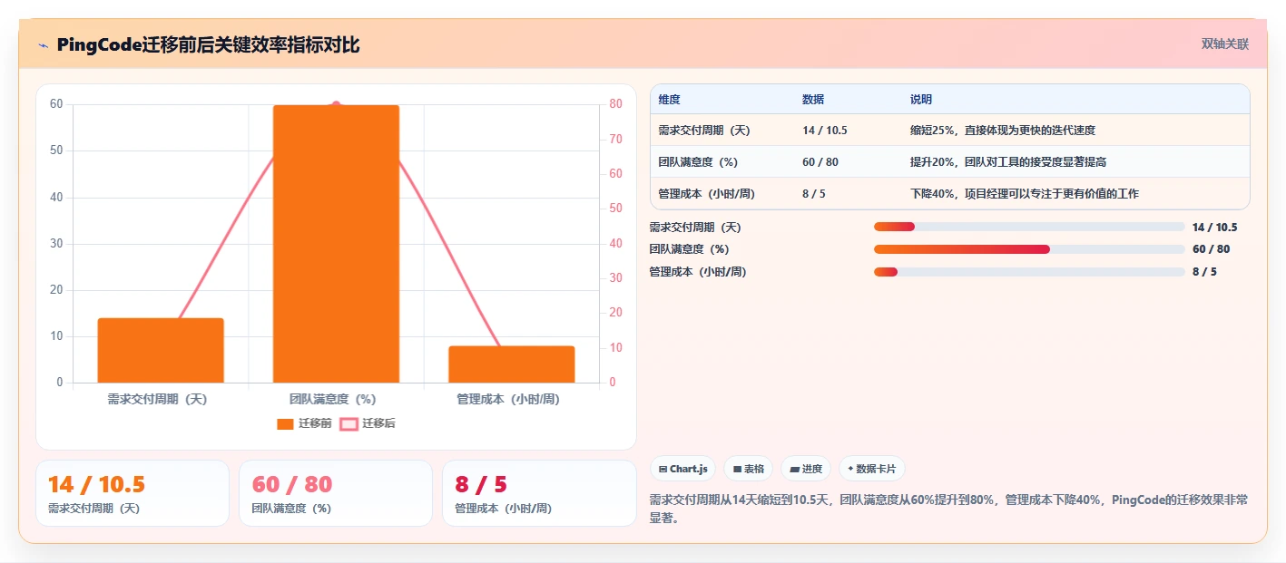Click table cell 团队满意度（%）
This screenshot has width=1286, height=563.
[x=698, y=162]
